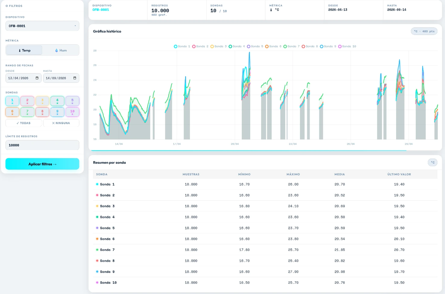Click the Sonda 6 marker in the chart legend
Image resolution: width=445 pixels, height=294 pixels.
[267, 46]
